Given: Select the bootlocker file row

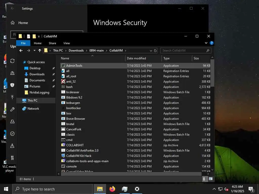Looking at the screenshot, I should [x=136, y=108].
